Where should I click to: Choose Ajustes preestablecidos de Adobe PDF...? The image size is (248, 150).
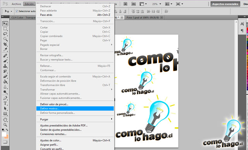coord(75,126)
